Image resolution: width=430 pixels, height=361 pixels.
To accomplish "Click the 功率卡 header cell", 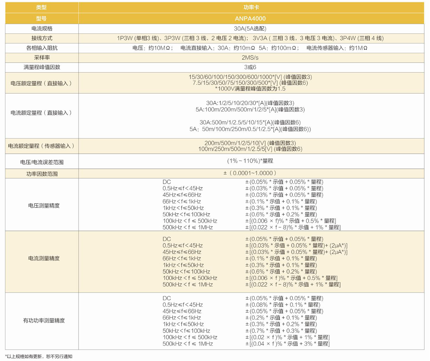I will point(251,8).
